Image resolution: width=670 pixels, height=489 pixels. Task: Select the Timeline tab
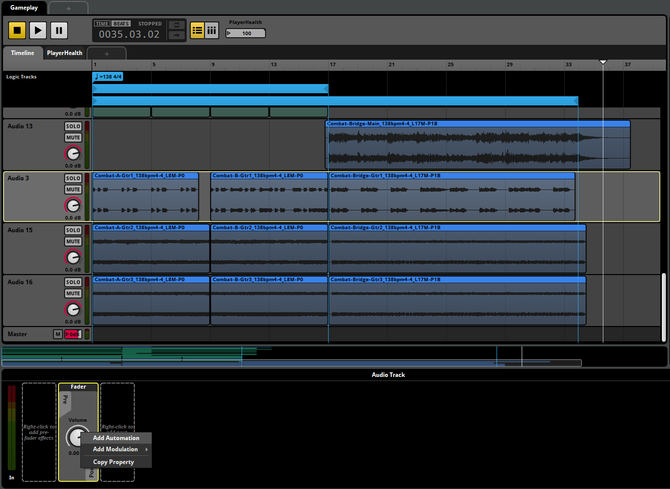[22, 53]
